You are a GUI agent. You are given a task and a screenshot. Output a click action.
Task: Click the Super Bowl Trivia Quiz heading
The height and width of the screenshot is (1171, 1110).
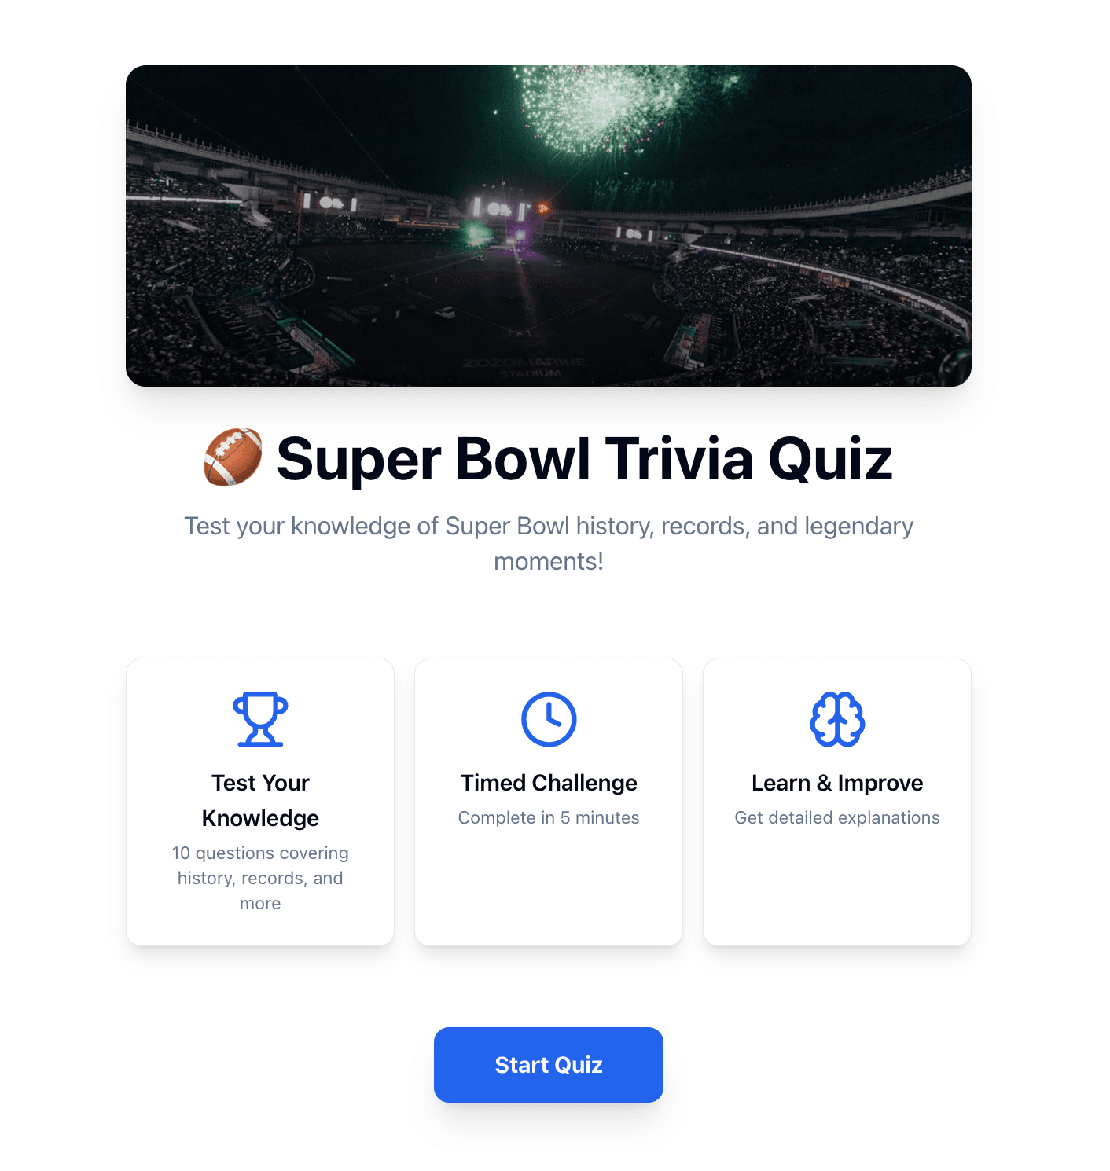point(585,459)
